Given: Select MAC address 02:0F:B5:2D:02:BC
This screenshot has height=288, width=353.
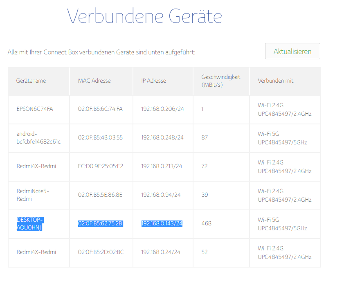Looking at the screenshot, I should coord(101,252).
